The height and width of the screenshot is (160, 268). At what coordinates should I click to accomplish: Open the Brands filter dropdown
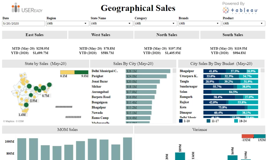(x=199, y=23)
